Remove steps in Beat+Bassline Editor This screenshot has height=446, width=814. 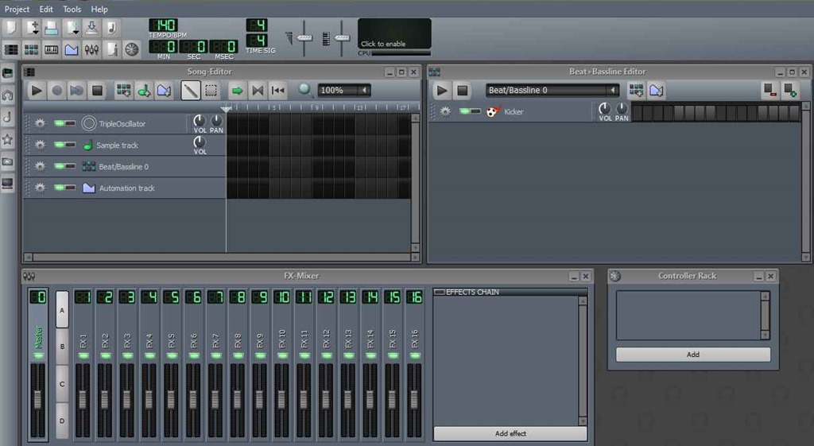coord(769,91)
